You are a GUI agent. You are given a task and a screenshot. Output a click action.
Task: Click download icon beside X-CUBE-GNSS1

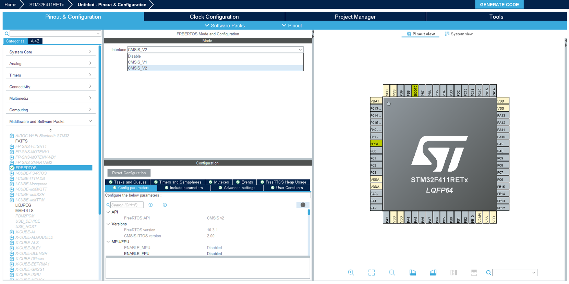12,269
